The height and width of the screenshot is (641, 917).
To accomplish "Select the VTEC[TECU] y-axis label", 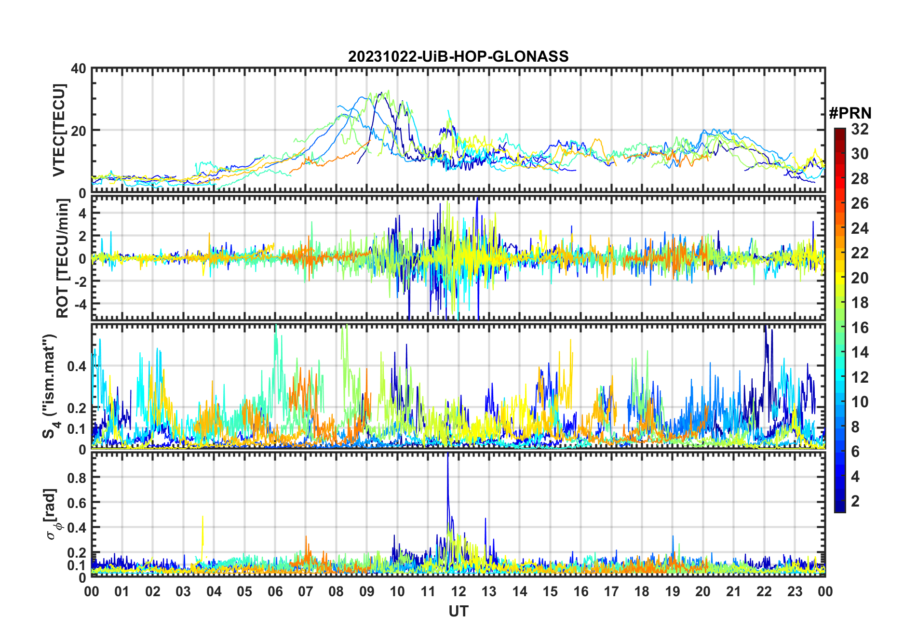I will 59,130.
